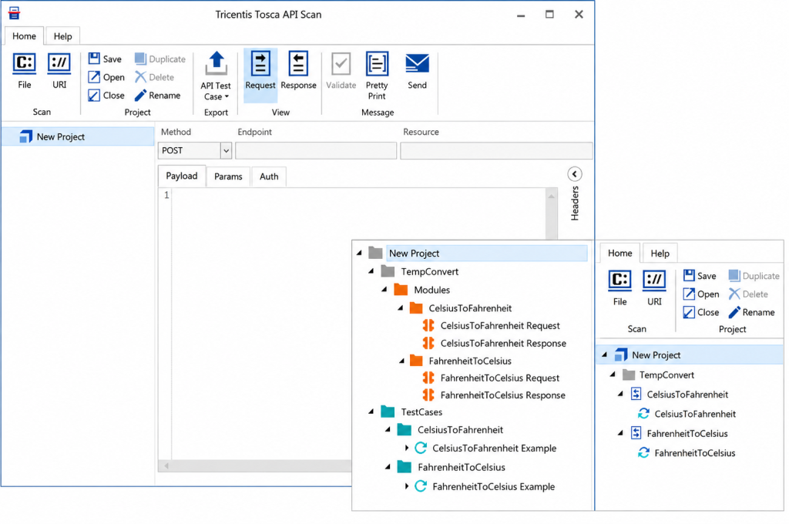This screenshot has width=789, height=524.
Task: Click the Endpoint input field
Action: click(316, 150)
